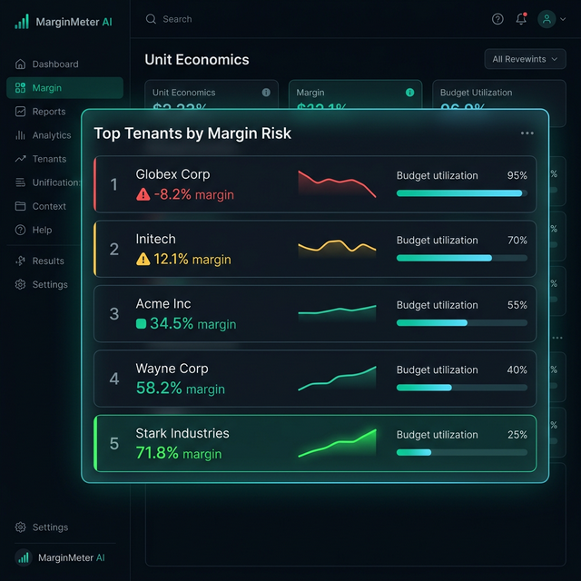Click the 34.5% margin value

193,323
